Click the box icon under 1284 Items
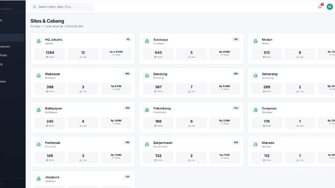The image size is (335, 188). coord(47,57)
